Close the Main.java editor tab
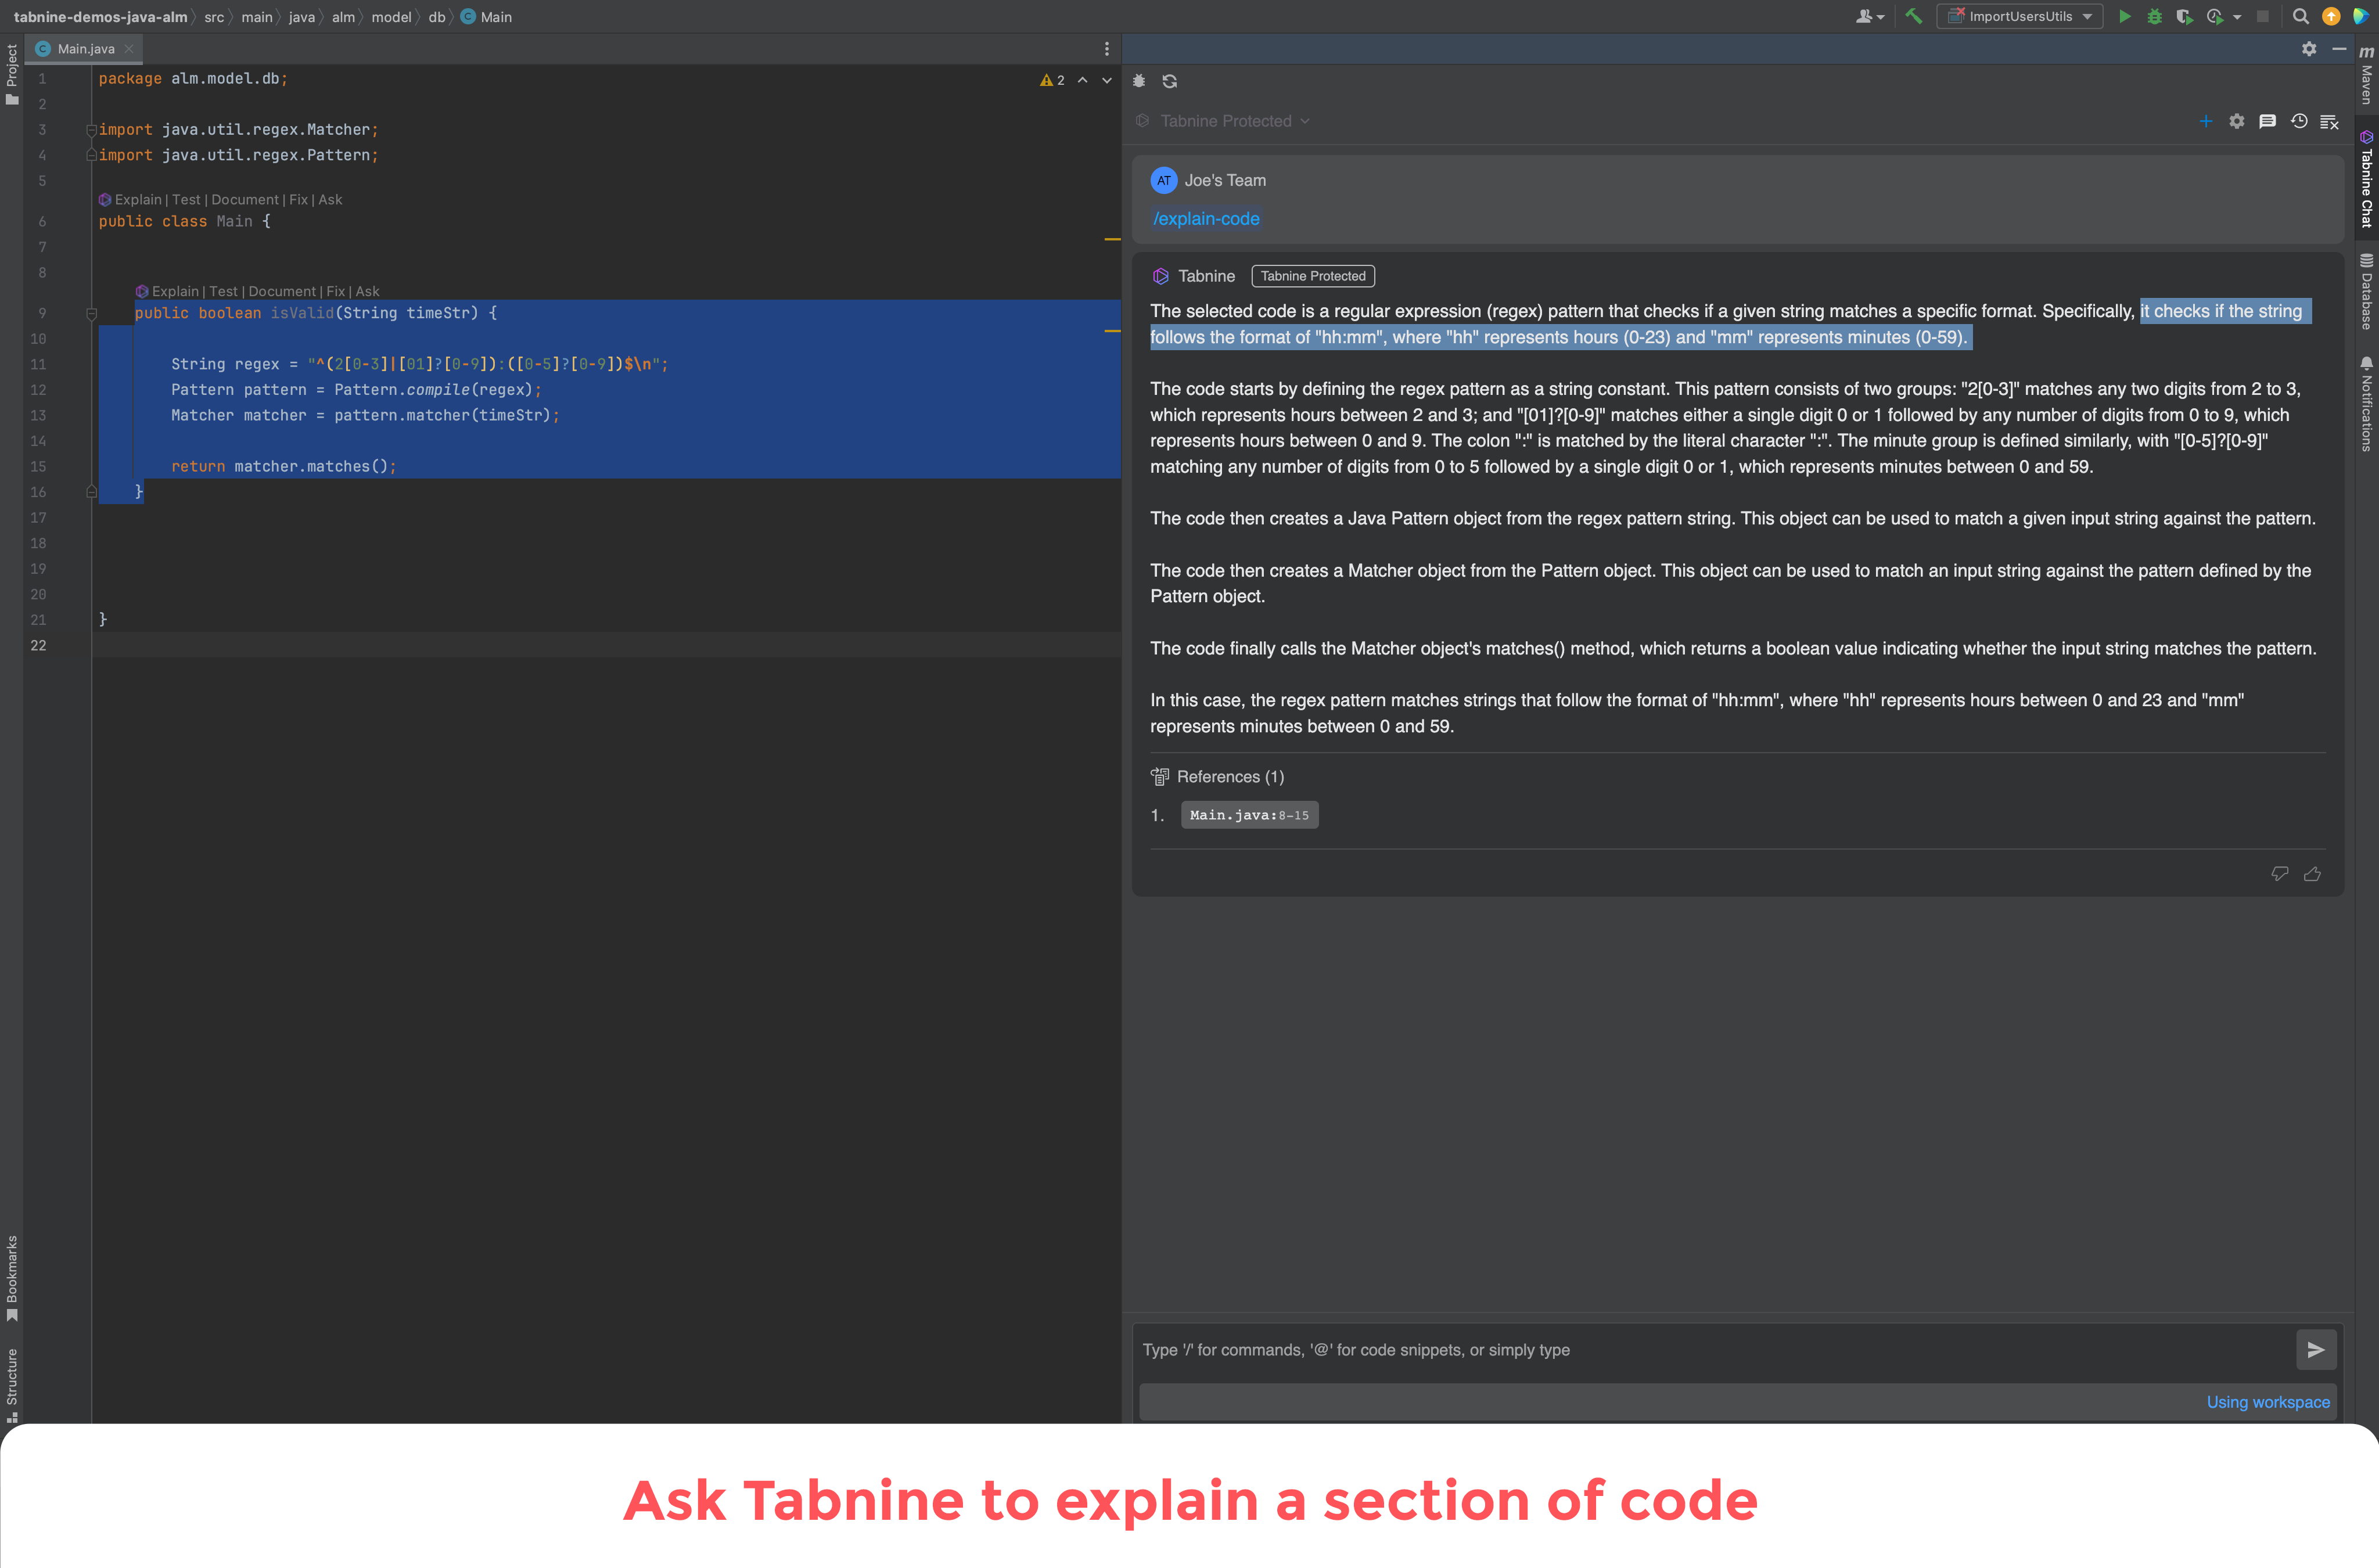 (129, 49)
